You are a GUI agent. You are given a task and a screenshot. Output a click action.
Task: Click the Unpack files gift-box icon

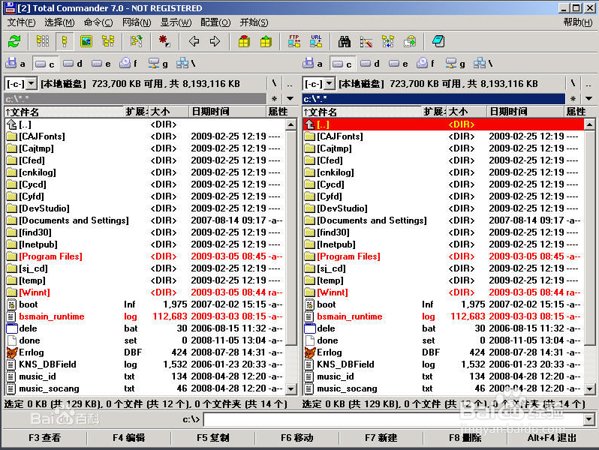point(266,41)
